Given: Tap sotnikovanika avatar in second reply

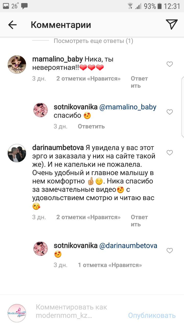Looking at the screenshot, I should pos(41,249).
